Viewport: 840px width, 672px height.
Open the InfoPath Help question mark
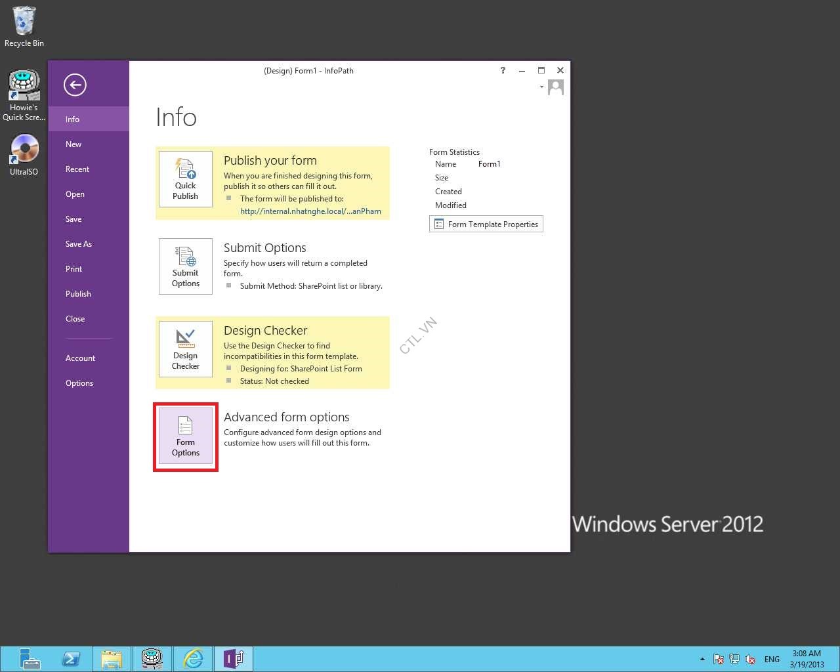coord(503,70)
